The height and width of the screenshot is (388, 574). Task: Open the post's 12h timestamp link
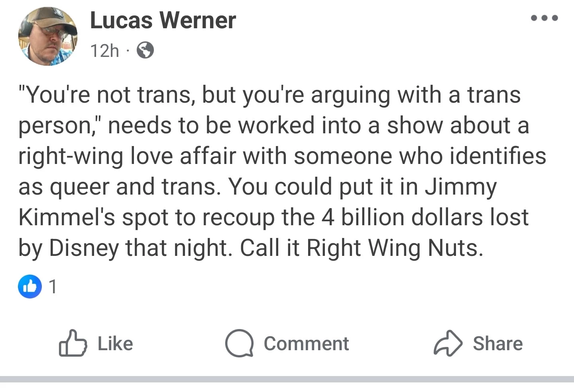click(x=104, y=51)
